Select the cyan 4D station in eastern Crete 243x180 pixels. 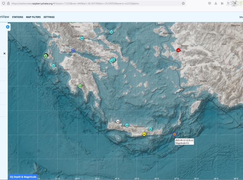click(150, 129)
